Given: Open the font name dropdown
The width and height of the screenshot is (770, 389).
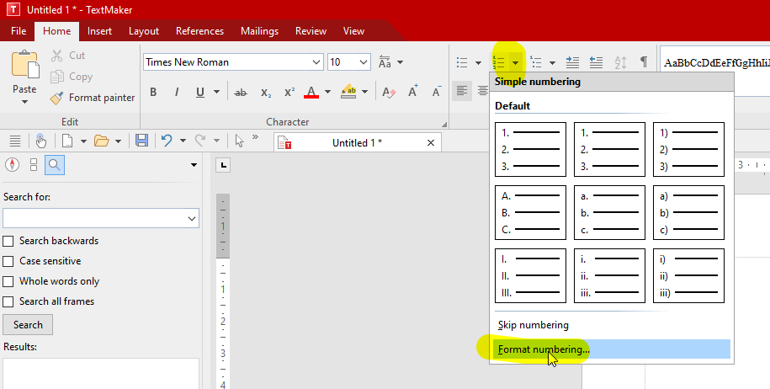Looking at the screenshot, I should pyautogui.click(x=316, y=62).
